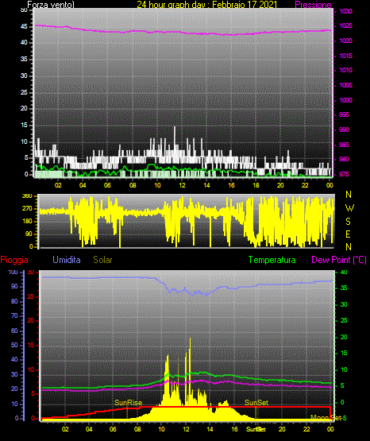Viewport: 370px width, 441px height.
Task: Select the green 'Temperatura' legend label
Action: click(272, 260)
